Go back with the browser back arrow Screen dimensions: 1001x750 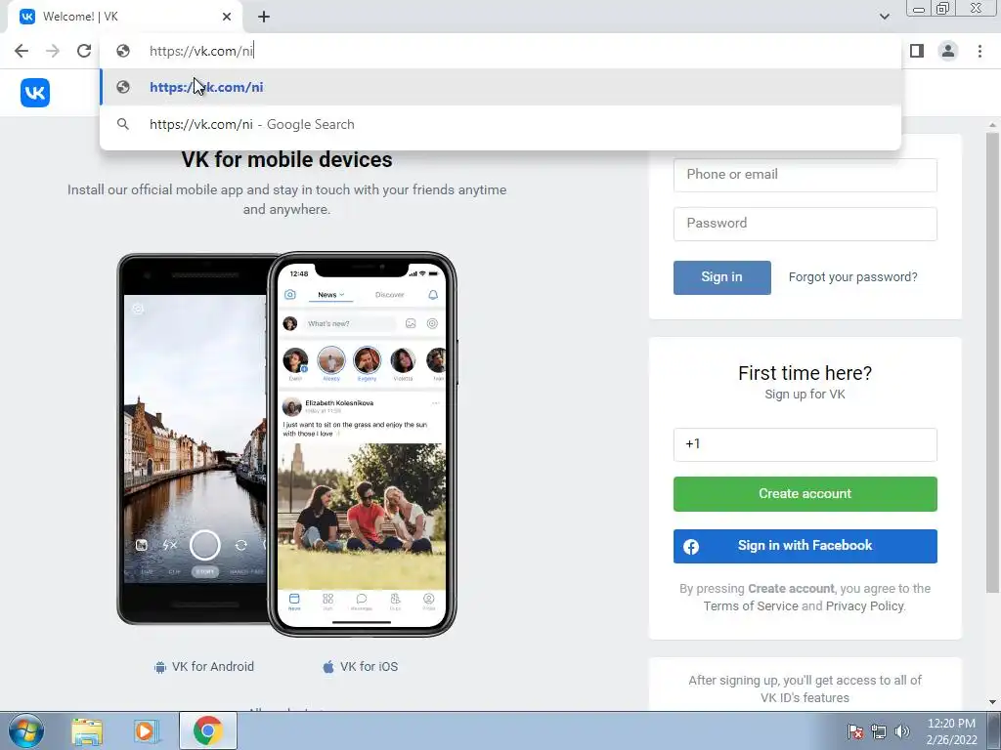(22, 51)
